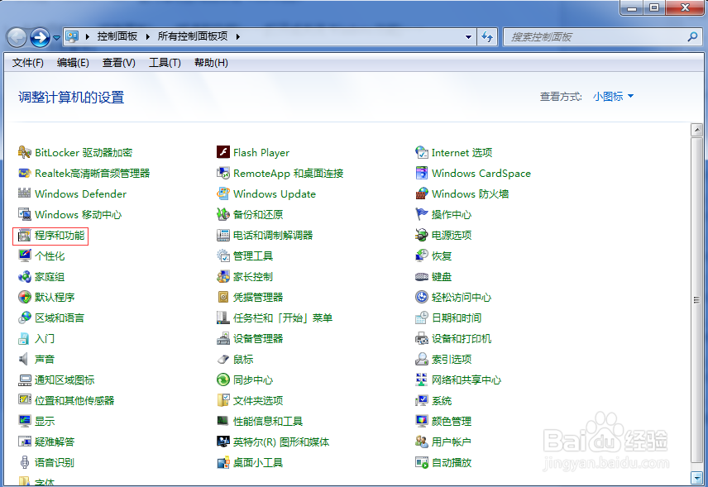Open the 查看(V) menu
The width and height of the screenshot is (708, 487).
click(x=119, y=63)
